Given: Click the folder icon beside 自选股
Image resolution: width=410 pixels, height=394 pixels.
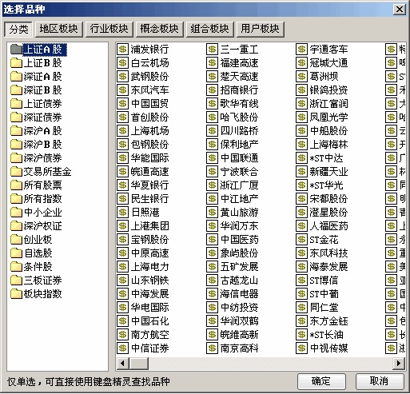Looking at the screenshot, I should pyautogui.click(x=16, y=253).
